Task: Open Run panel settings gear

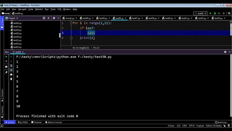Action: click(225, 52)
